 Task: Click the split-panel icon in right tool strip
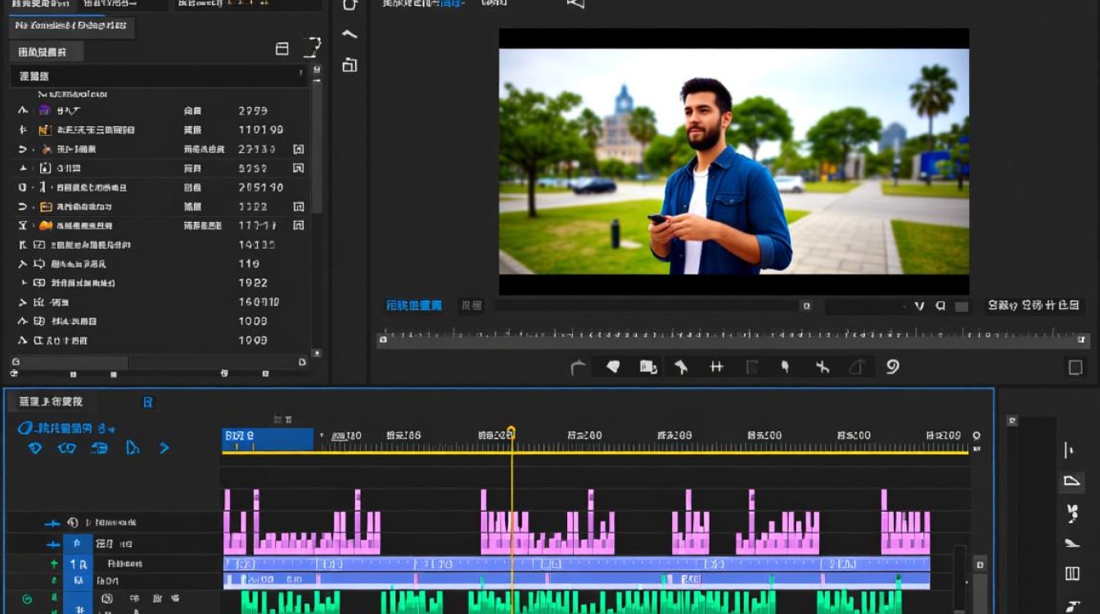[1071, 573]
